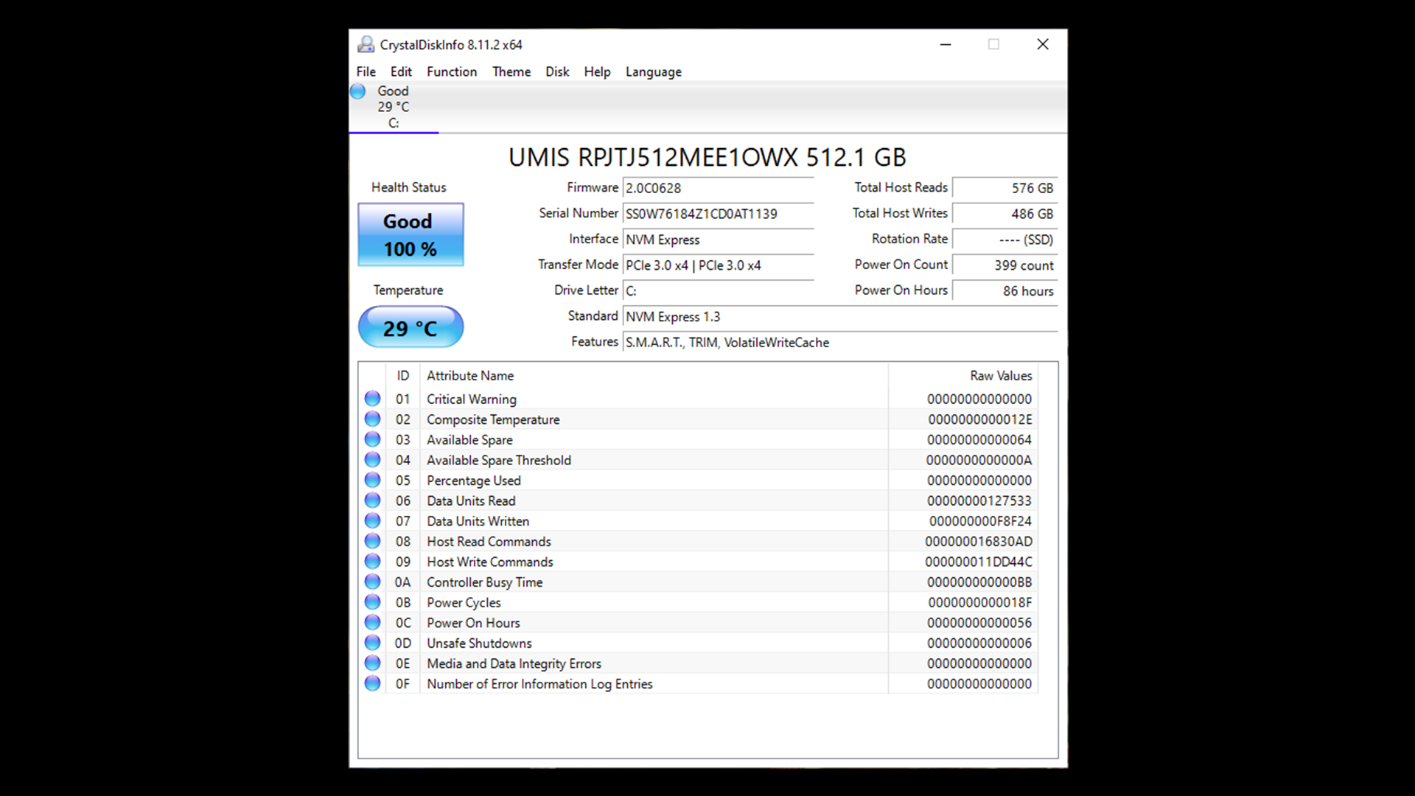Open the File menu
This screenshot has height=796, width=1415.
(x=366, y=71)
